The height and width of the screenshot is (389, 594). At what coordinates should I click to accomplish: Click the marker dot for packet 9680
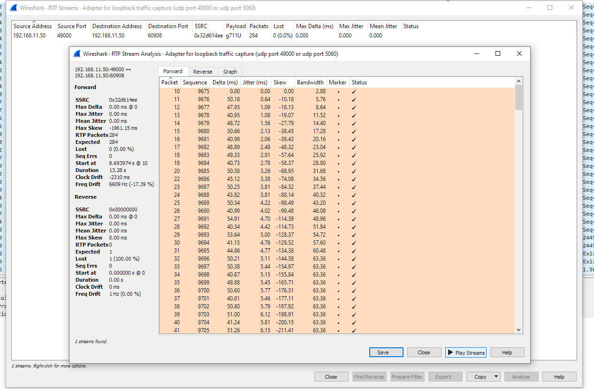[337, 131]
